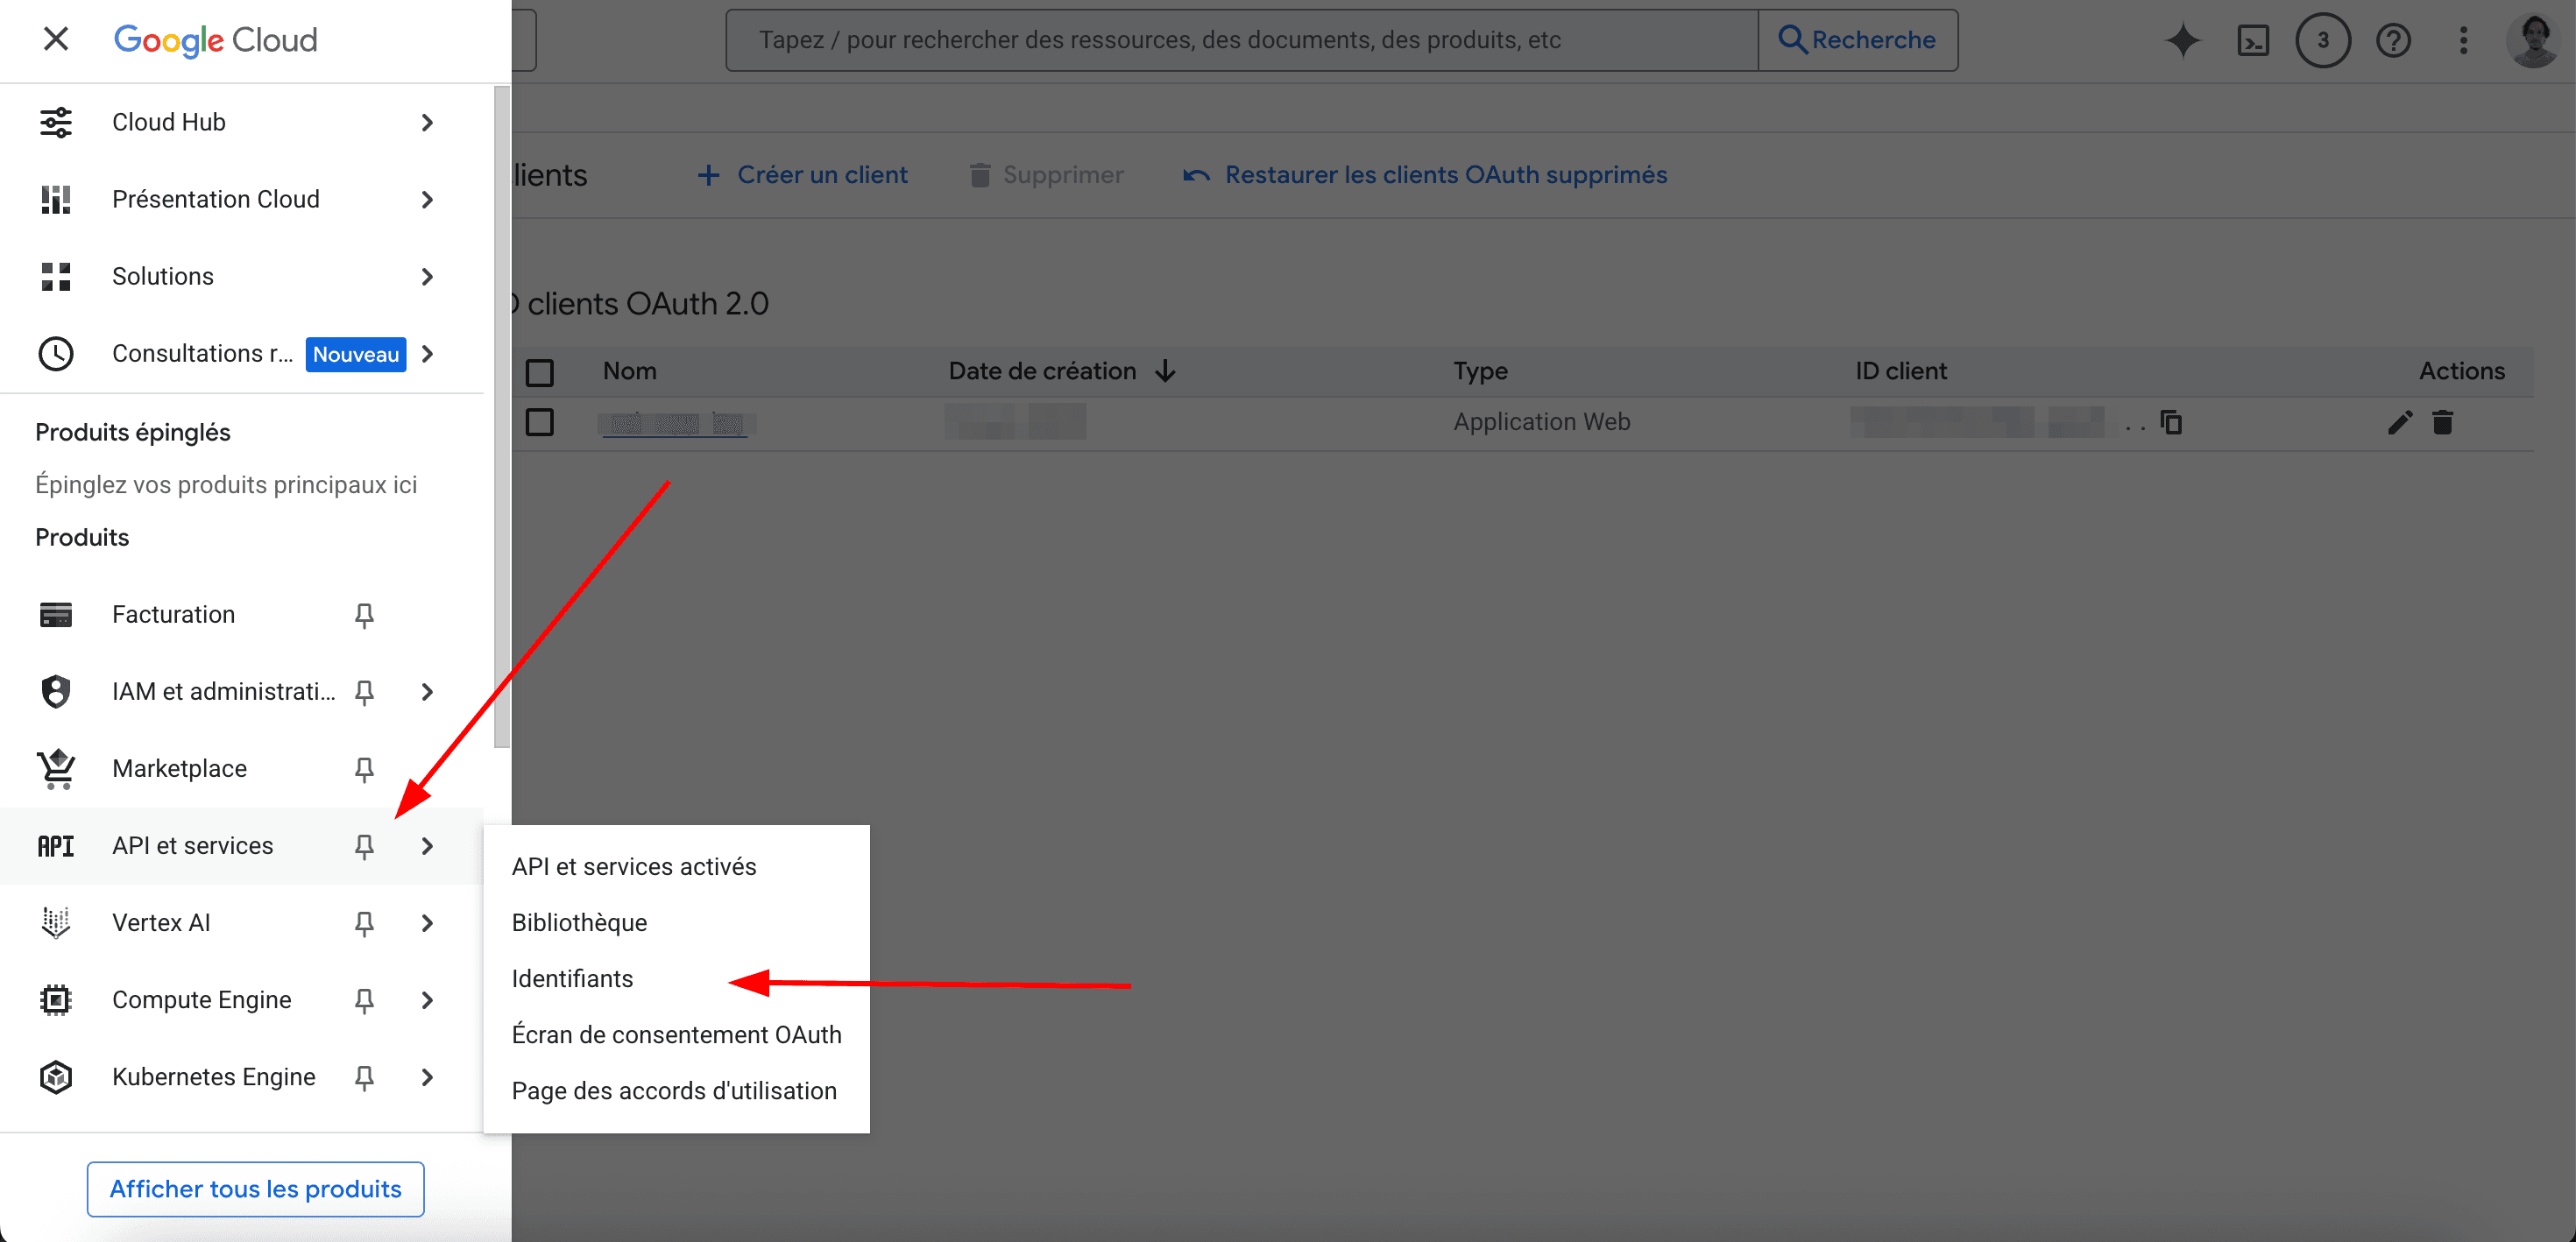The width and height of the screenshot is (2576, 1242).
Task: Pin Facturation product
Action: pos(364,615)
